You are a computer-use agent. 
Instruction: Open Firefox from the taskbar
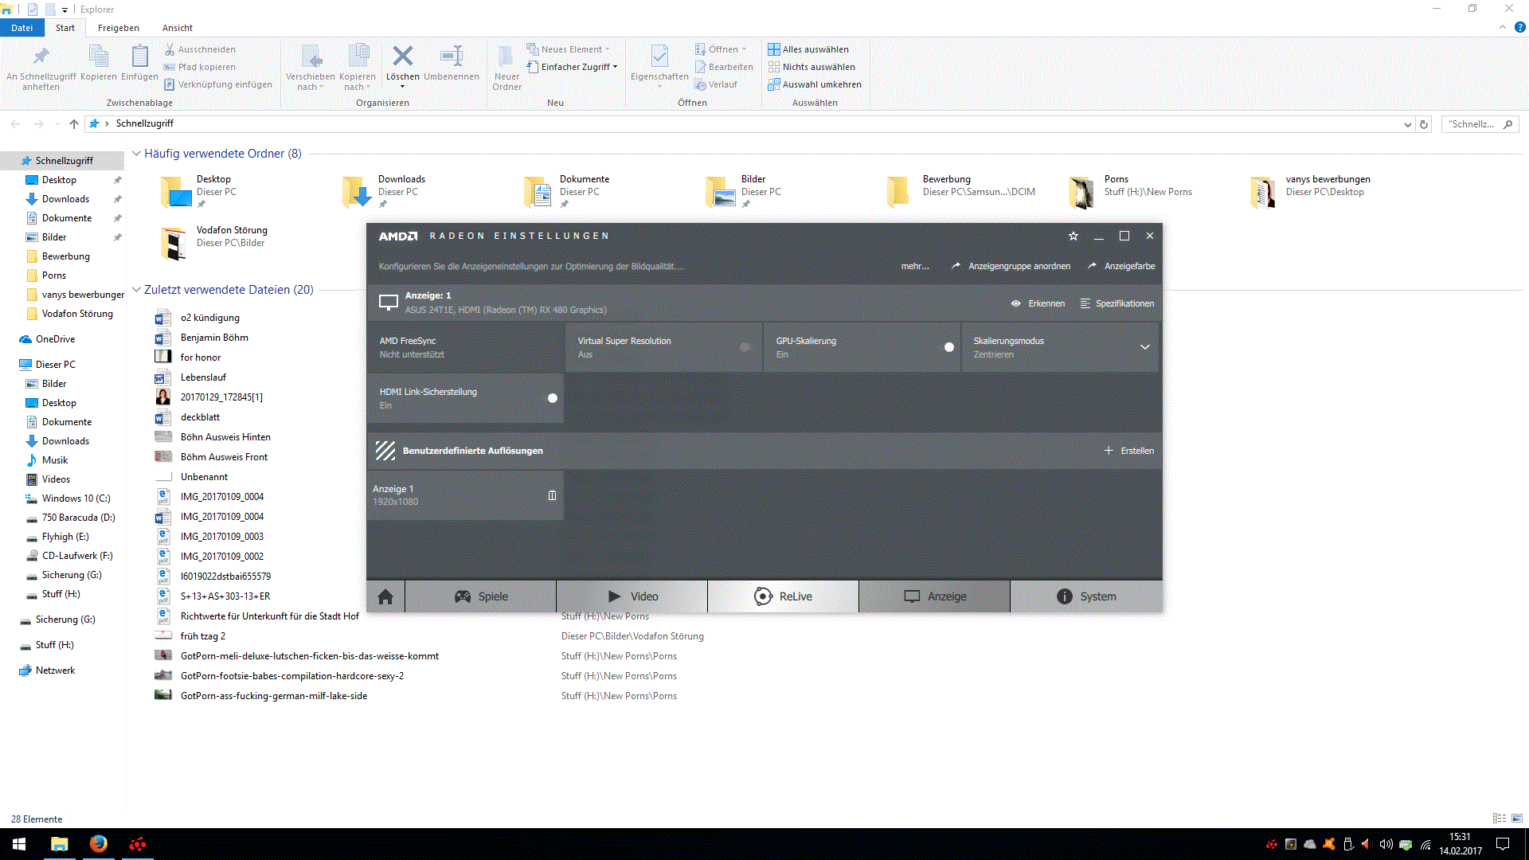tap(98, 844)
